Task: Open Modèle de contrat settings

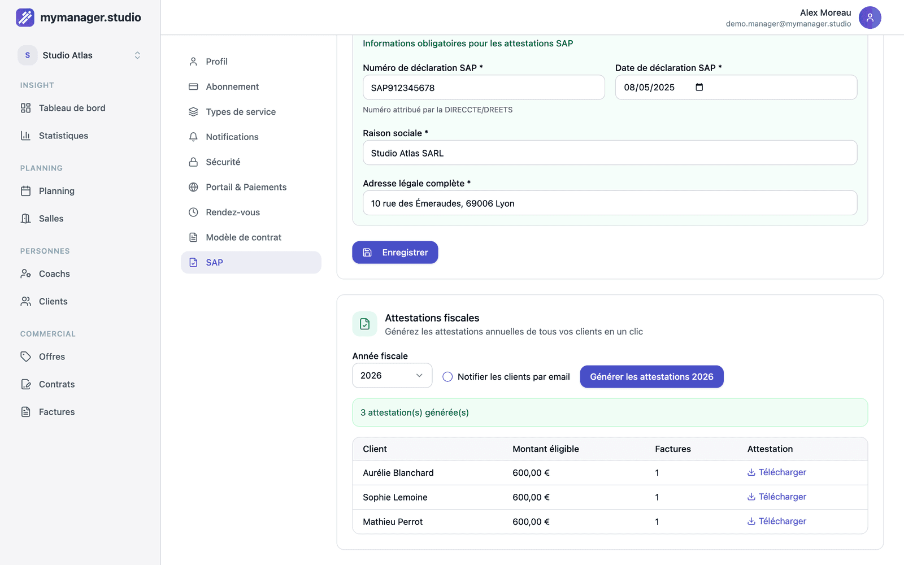Action: (251, 237)
